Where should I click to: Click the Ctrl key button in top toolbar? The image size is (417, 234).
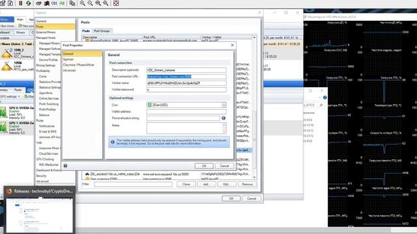(54, 3)
